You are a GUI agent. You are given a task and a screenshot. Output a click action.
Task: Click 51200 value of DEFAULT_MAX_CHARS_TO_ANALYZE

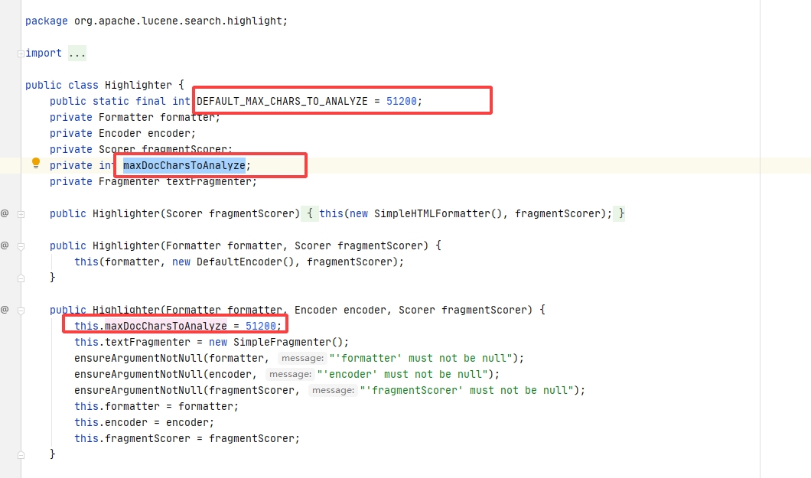point(402,101)
